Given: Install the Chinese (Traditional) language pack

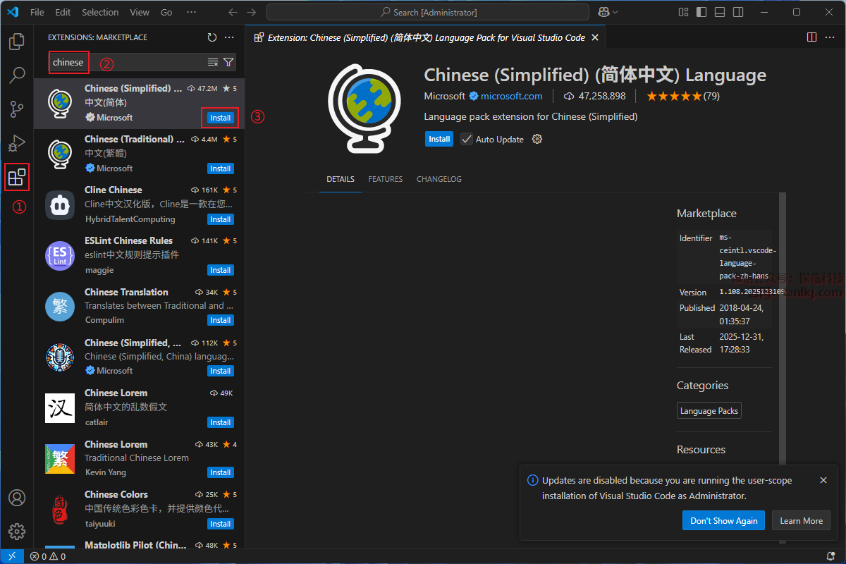Looking at the screenshot, I should [220, 168].
